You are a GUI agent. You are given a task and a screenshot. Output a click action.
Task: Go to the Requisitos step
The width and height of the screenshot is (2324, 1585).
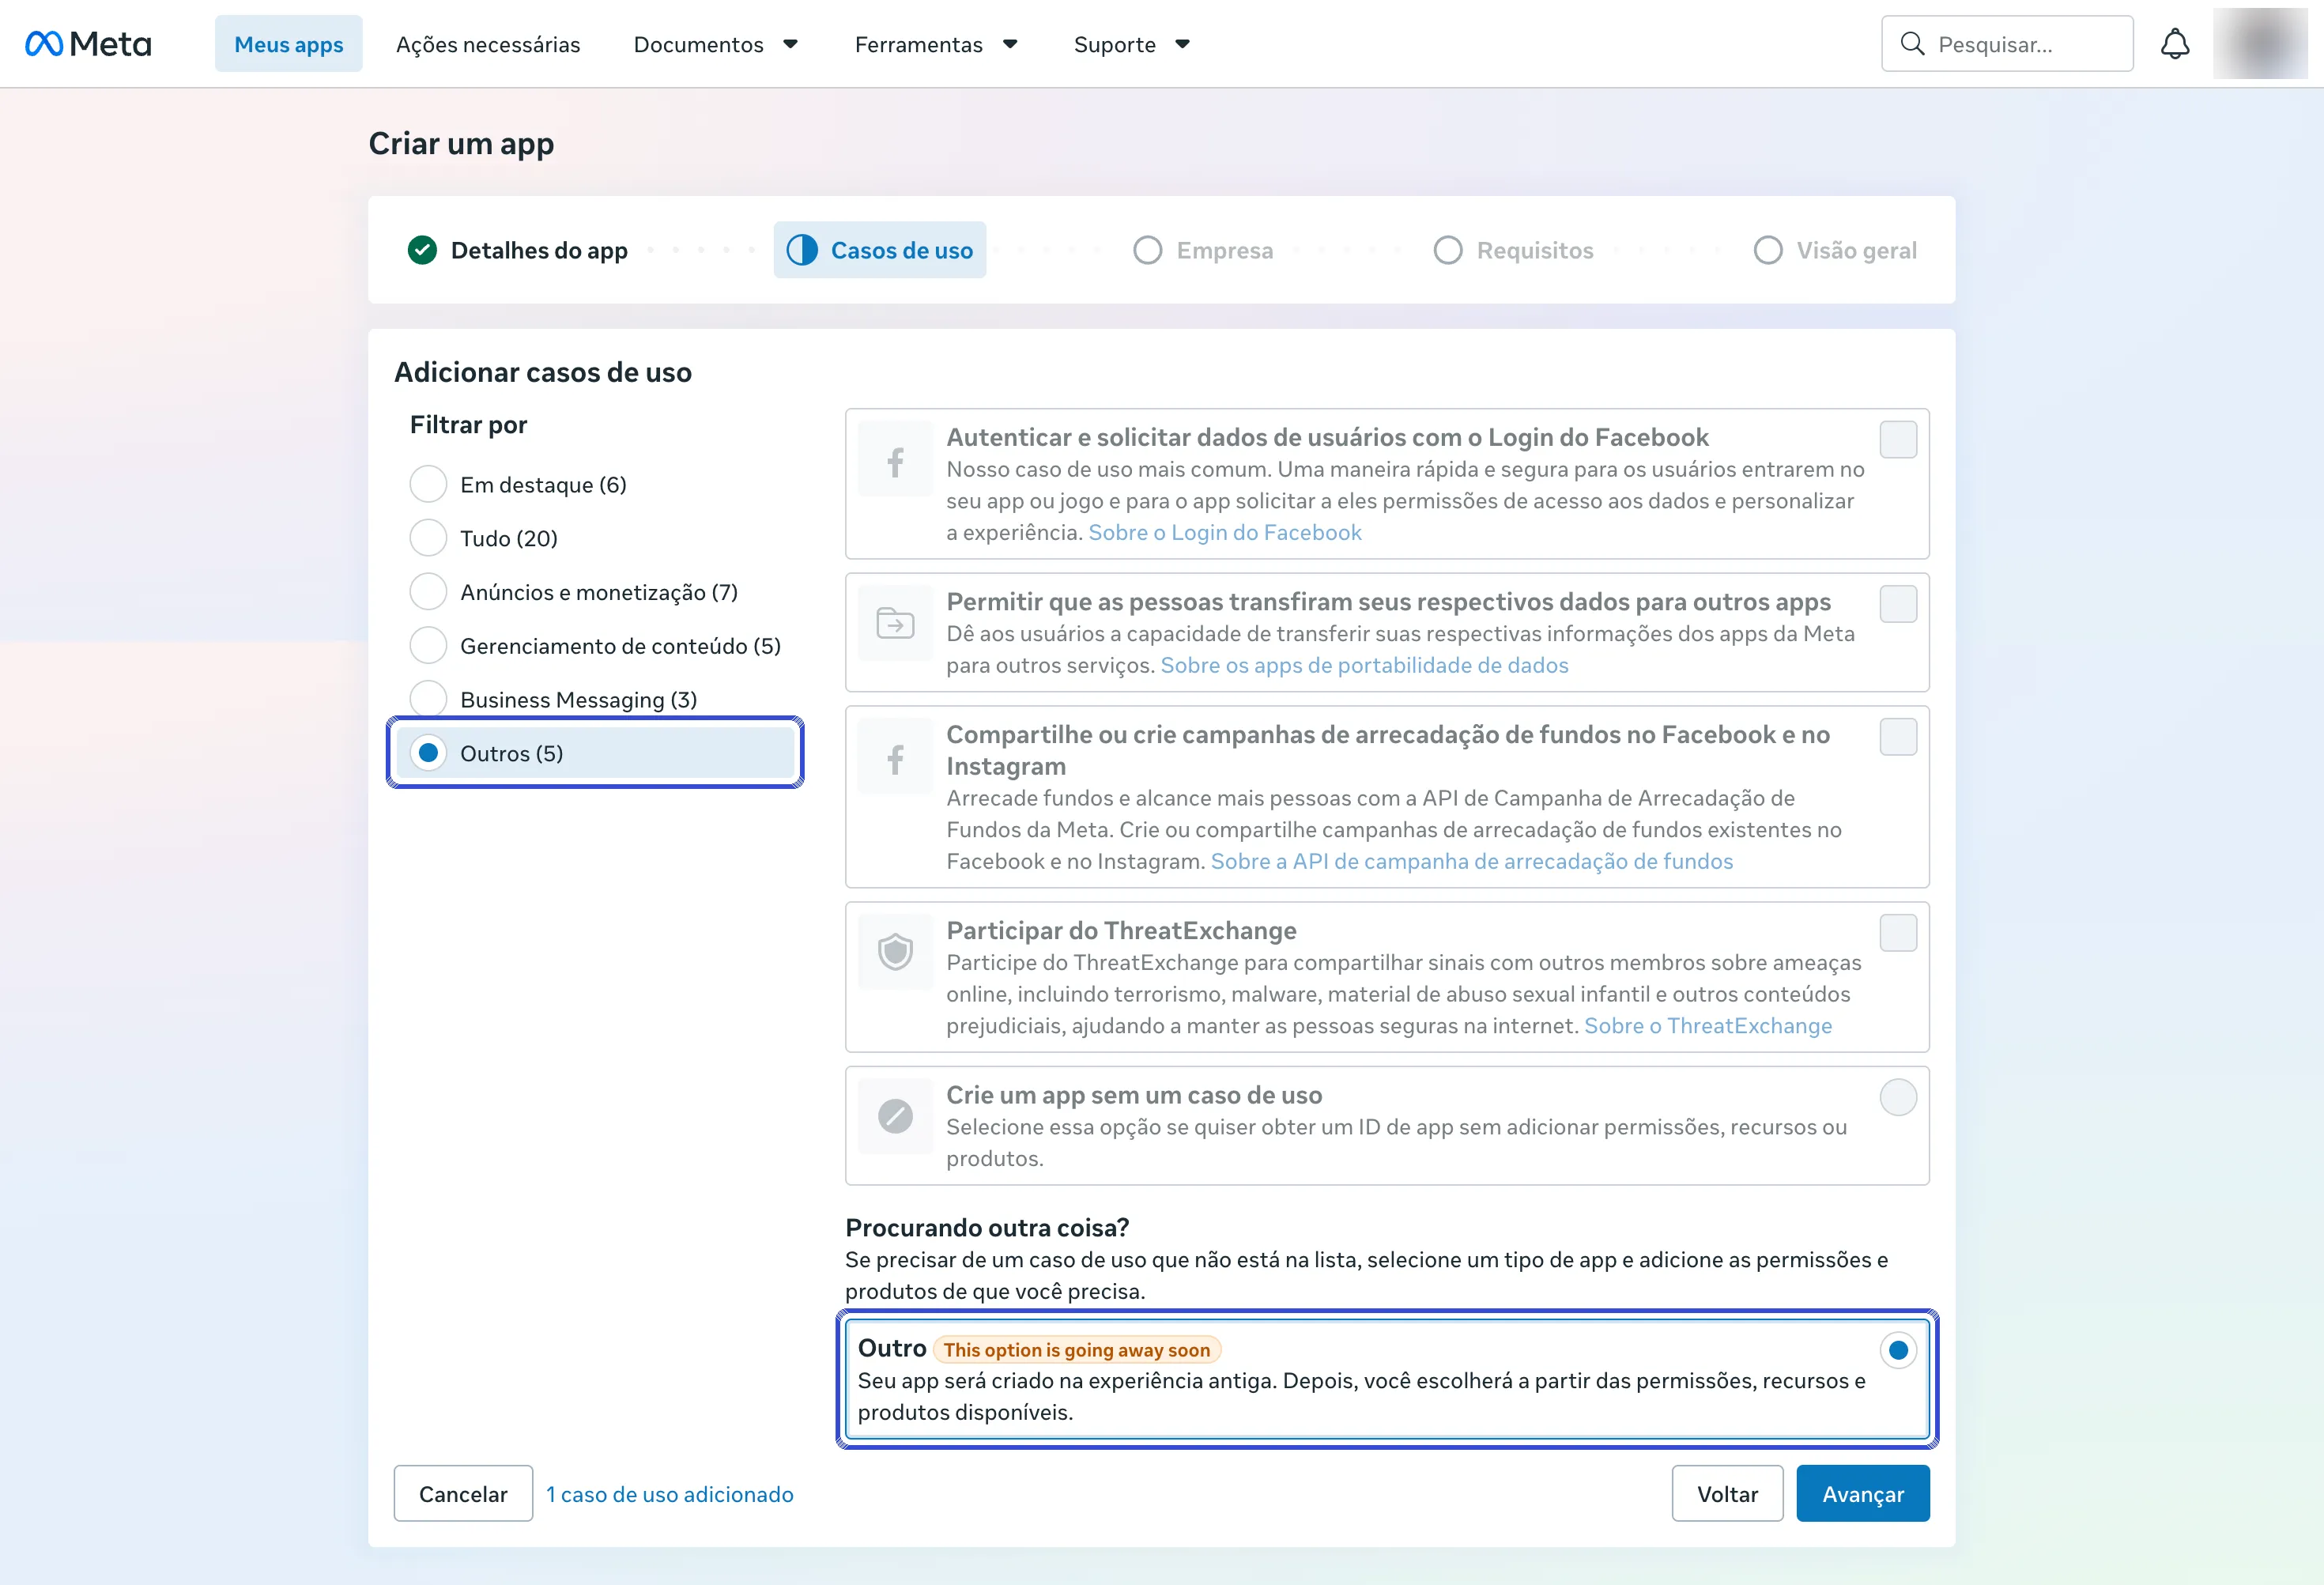pyautogui.click(x=1513, y=250)
